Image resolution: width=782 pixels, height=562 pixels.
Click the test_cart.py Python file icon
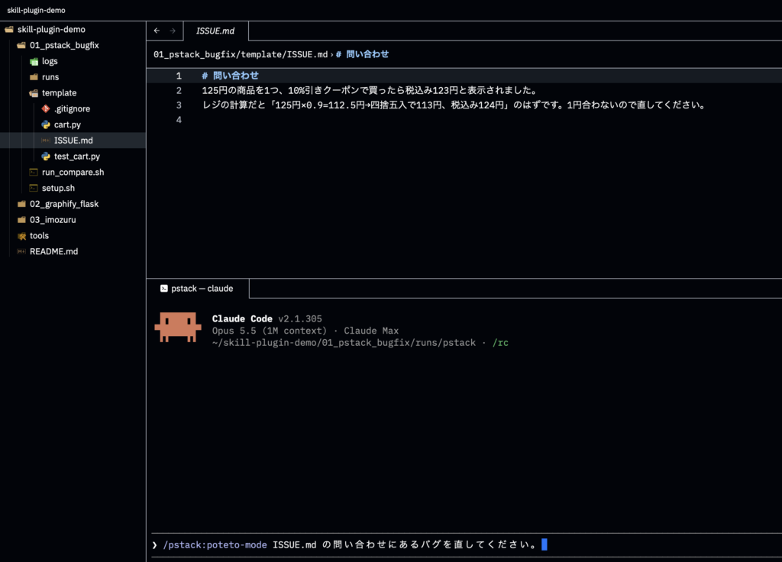pyautogui.click(x=46, y=157)
